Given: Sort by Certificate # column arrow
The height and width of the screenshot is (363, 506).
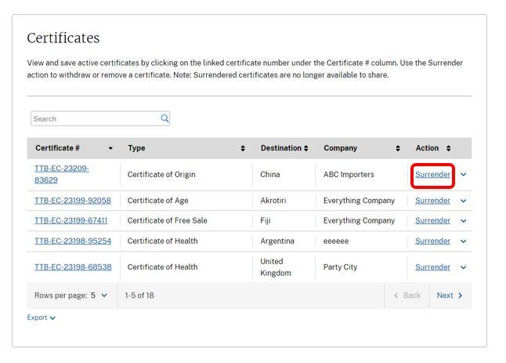Looking at the screenshot, I should [x=110, y=148].
